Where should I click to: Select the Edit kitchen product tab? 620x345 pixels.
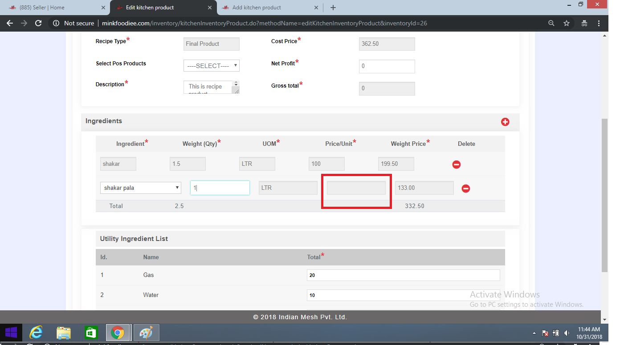point(163,8)
